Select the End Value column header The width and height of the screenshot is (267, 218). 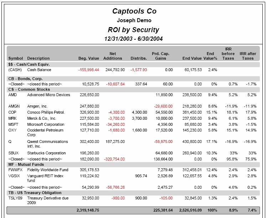pyautogui.click(x=192, y=58)
